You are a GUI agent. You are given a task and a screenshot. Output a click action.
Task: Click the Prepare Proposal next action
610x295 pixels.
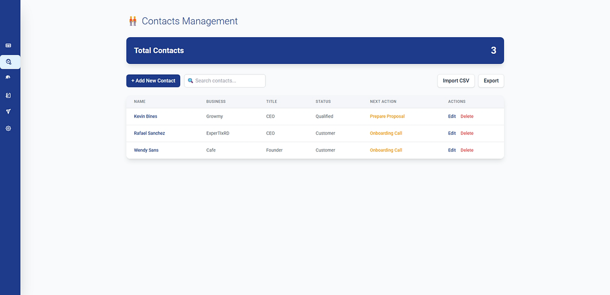(x=387, y=116)
